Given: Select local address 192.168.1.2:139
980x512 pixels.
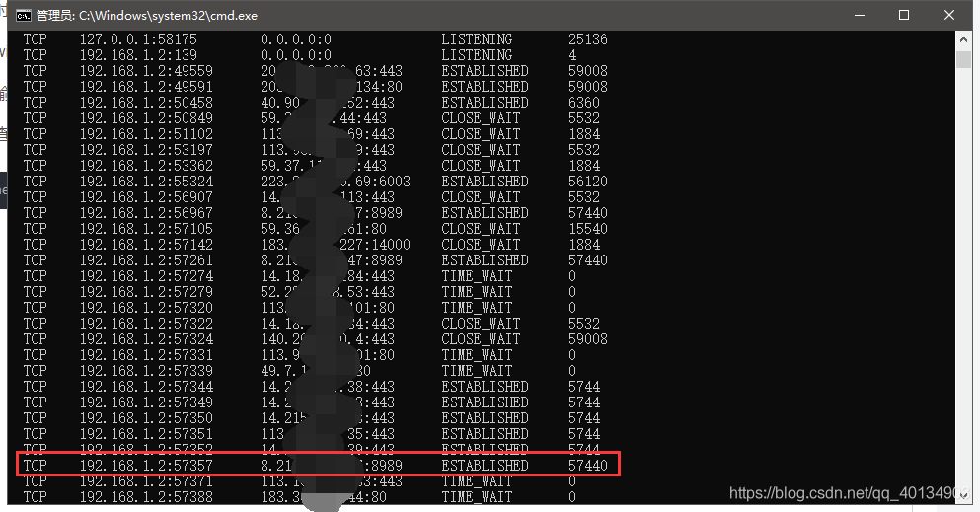Looking at the screenshot, I should coord(138,55).
